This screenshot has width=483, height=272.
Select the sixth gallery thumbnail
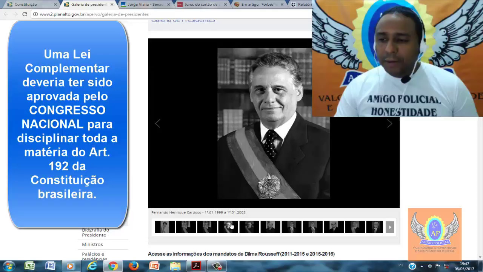[x=270, y=227]
